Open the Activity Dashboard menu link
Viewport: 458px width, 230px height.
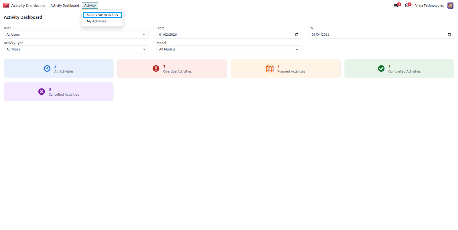click(x=65, y=5)
